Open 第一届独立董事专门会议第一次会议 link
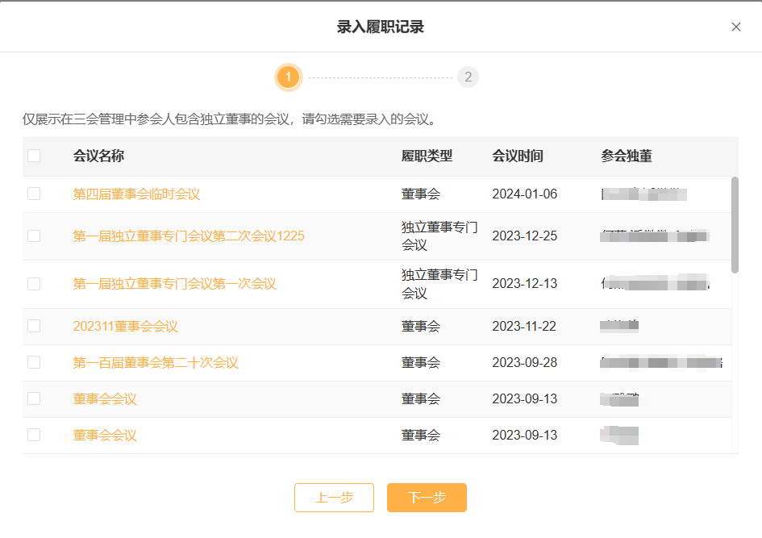762x538 pixels. coord(174,284)
